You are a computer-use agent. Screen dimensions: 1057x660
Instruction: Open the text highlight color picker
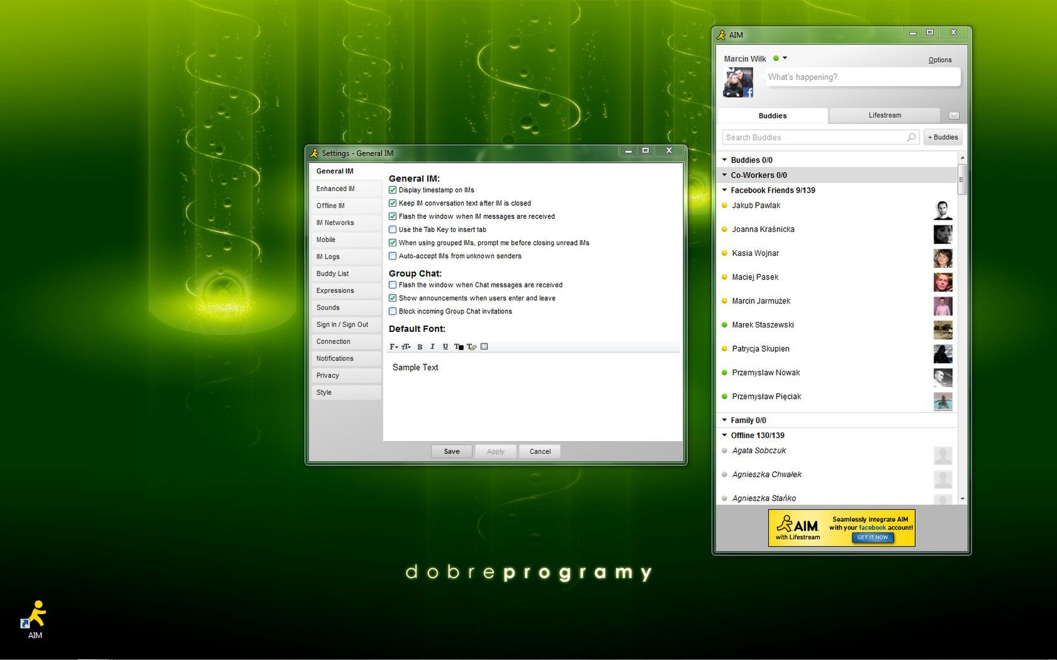coord(471,346)
